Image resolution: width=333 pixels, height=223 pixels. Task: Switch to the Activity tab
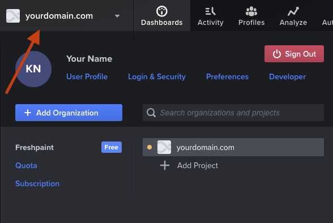(x=211, y=16)
